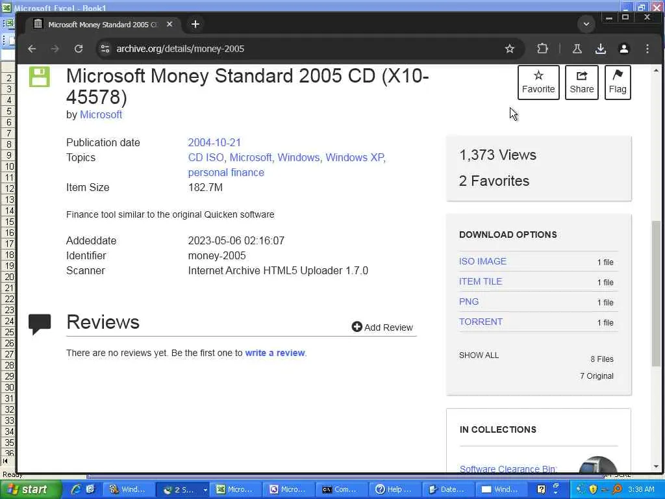
Task: Open the Microsoft author link
Action: coord(101,114)
